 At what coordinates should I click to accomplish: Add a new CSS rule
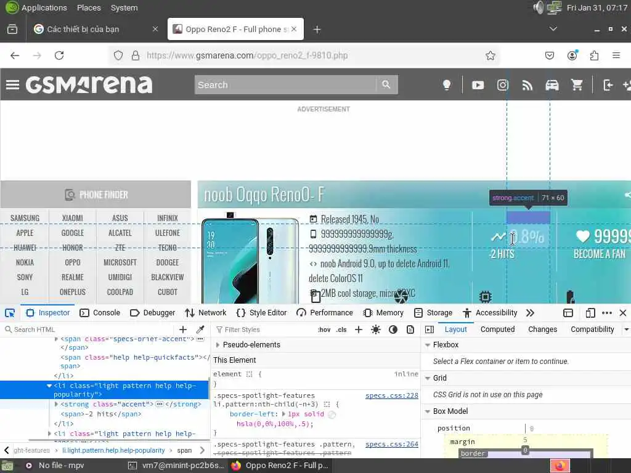(x=359, y=329)
